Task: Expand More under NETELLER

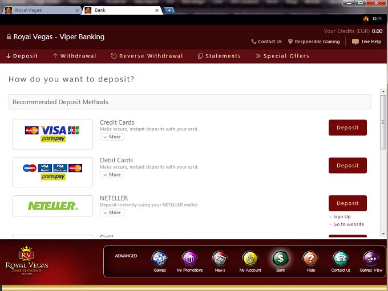Action: coord(112,212)
